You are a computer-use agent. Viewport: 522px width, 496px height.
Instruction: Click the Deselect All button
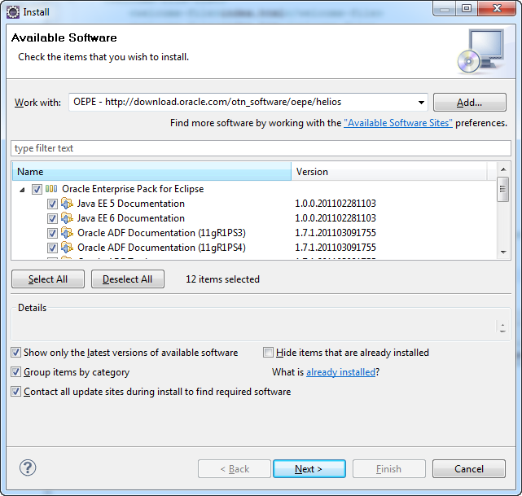128,279
